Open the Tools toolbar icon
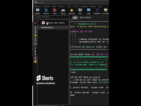Image resolution: width=141 pixels, height=106 pixels. tap(55, 11)
